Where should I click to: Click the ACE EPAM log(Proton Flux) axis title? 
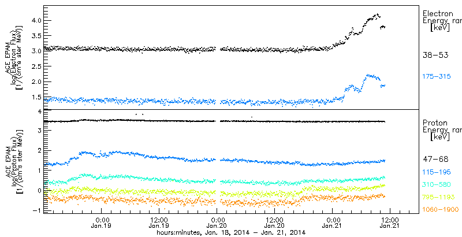tap(13, 161)
